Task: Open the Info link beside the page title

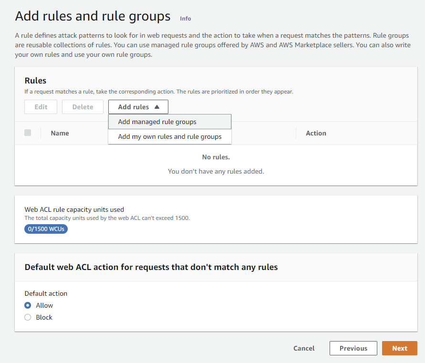Action: 185,19
